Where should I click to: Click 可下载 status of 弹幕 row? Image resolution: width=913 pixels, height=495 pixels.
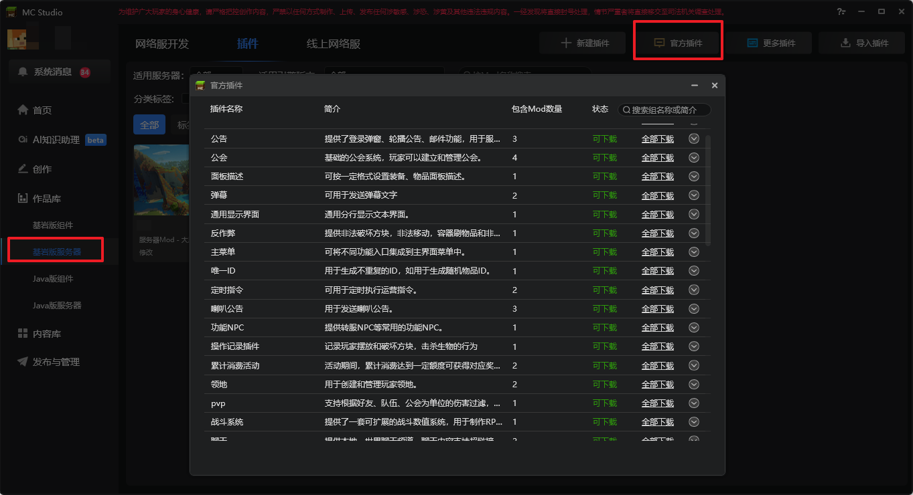605,195
